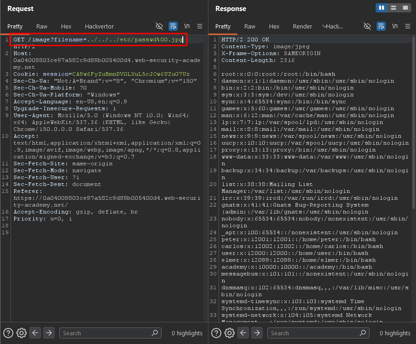
Task: Click the carlos:x:12002 passwd entry
Action: (x=302, y=246)
